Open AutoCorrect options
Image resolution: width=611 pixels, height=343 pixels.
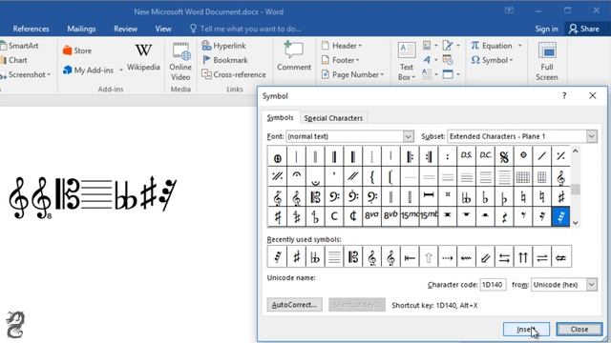tap(295, 305)
